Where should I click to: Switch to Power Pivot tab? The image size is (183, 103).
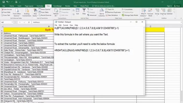click(x=85, y=6)
